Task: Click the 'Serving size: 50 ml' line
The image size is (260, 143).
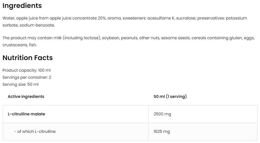Action: tap(20, 84)
